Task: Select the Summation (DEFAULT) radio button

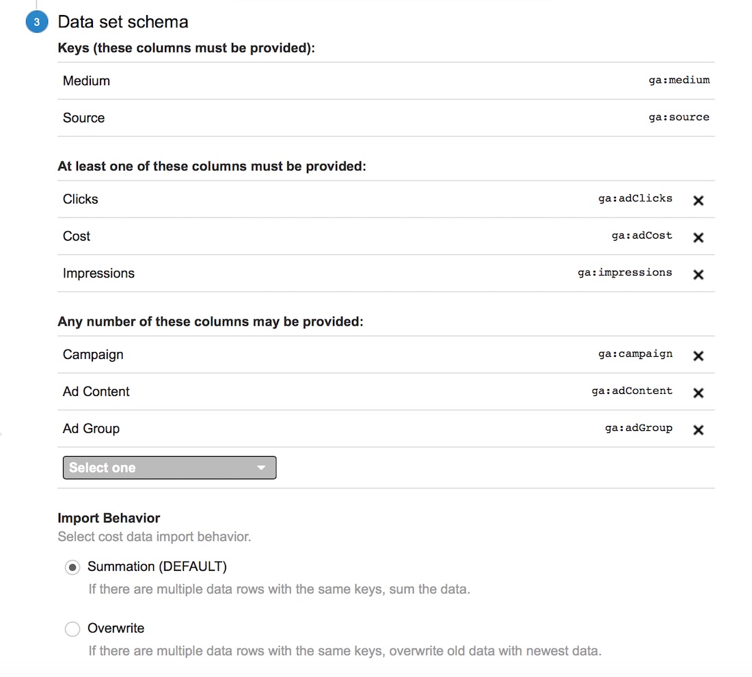Action: coord(72,568)
